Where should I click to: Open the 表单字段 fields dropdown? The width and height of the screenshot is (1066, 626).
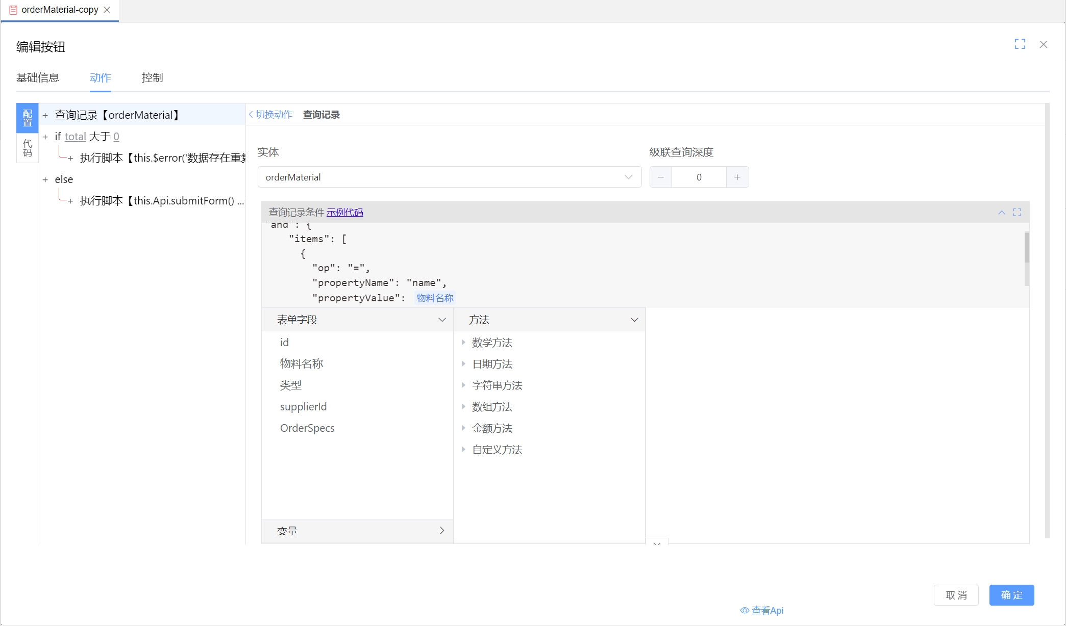pos(441,320)
